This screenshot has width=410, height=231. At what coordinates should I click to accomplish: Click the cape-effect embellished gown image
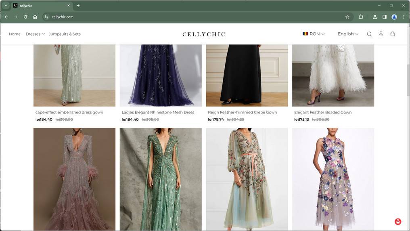tap(74, 76)
